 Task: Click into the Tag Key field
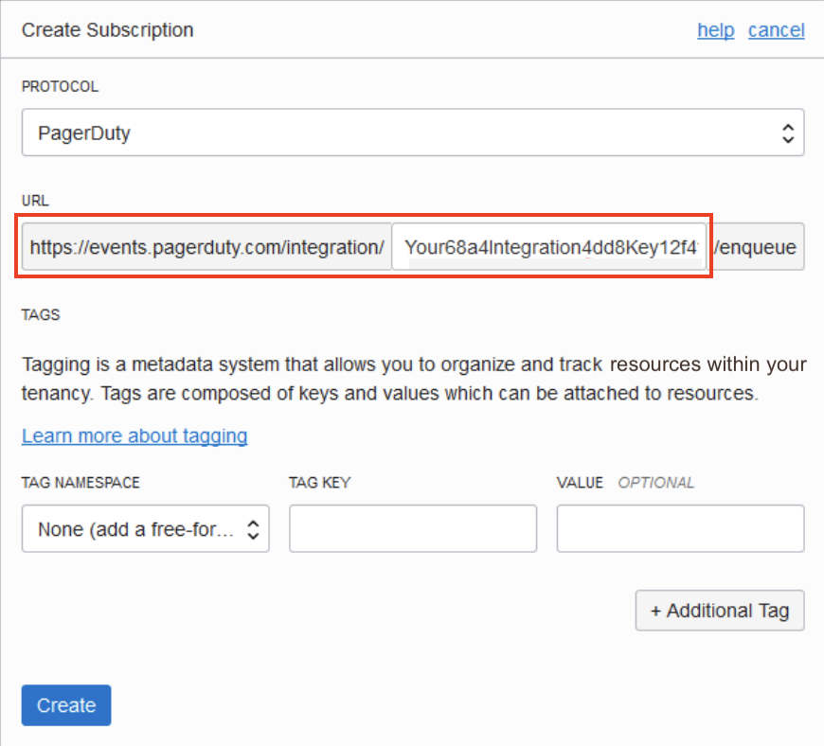(x=412, y=529)
